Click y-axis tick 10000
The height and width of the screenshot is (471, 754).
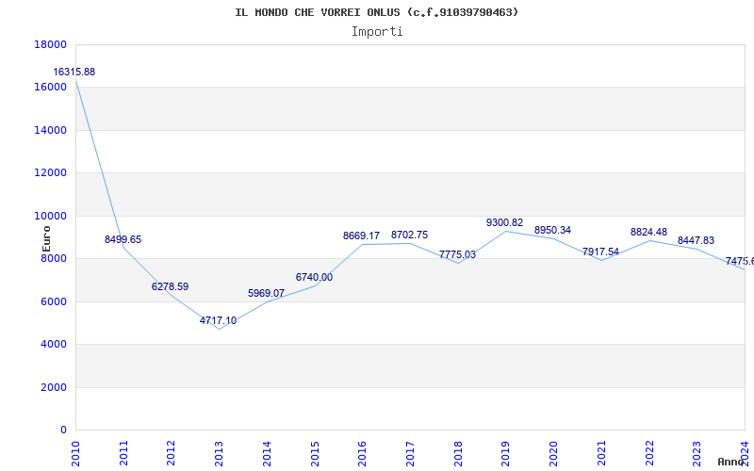pos(50,217)
